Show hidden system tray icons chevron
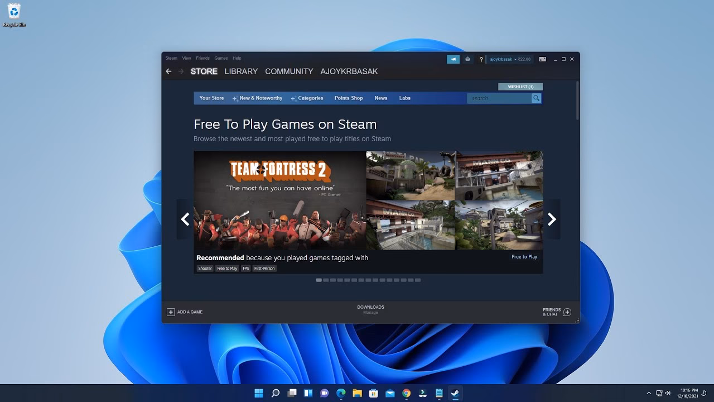The height and width of the screenshot is (402, 714). [649, 393]
